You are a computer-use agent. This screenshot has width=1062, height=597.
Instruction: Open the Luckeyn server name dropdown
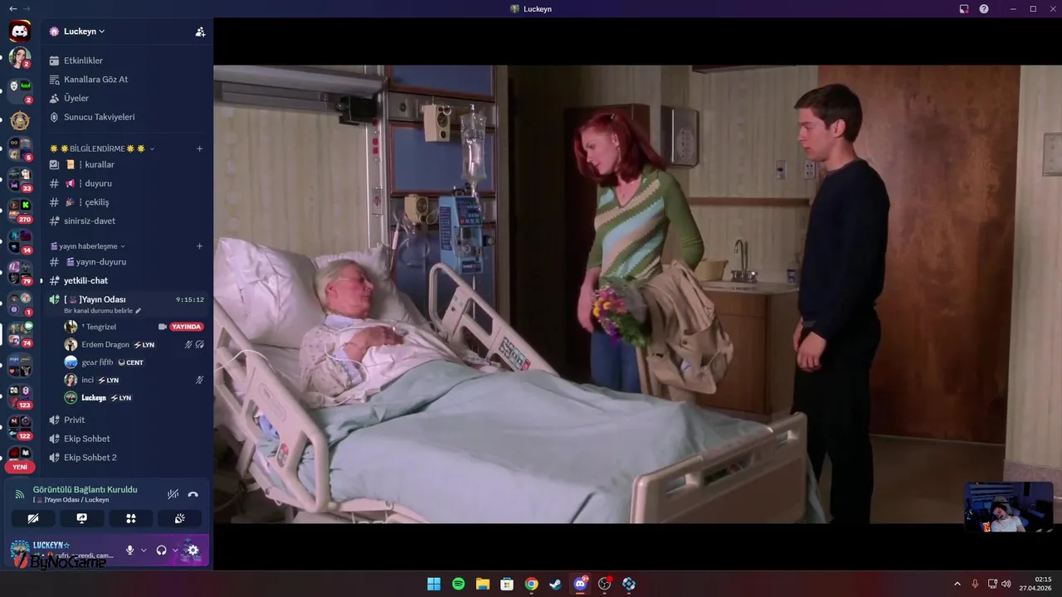[x=84, y=32]
